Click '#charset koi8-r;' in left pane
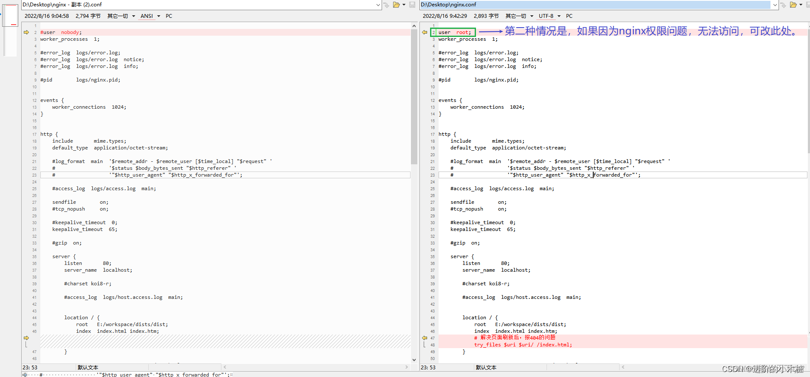Image resolution: width=810 pixels, height=377 pixels. point(88,284)
